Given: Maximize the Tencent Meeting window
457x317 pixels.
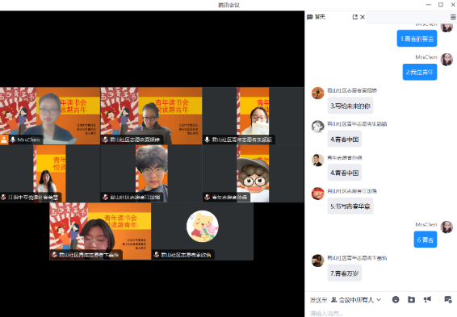Looking at the screenshot, I should pos(441,5).
